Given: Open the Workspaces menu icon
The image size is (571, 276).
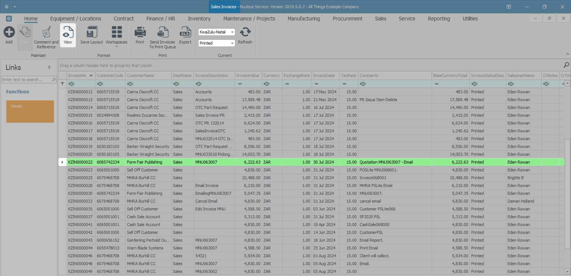Looking at the screenshot, I should [117, 32].
